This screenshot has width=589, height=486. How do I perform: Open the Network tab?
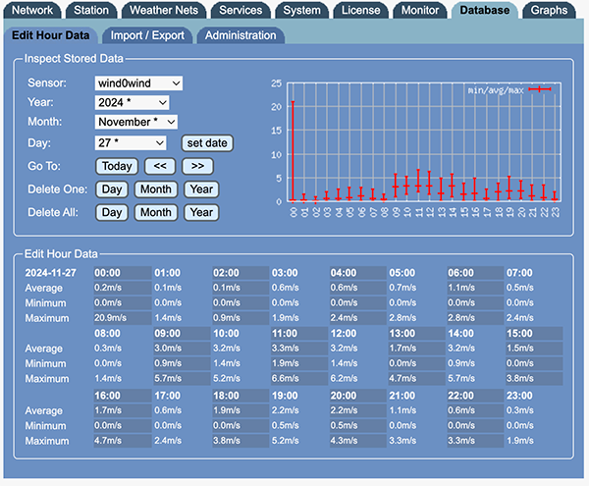[x=32, y=10]
